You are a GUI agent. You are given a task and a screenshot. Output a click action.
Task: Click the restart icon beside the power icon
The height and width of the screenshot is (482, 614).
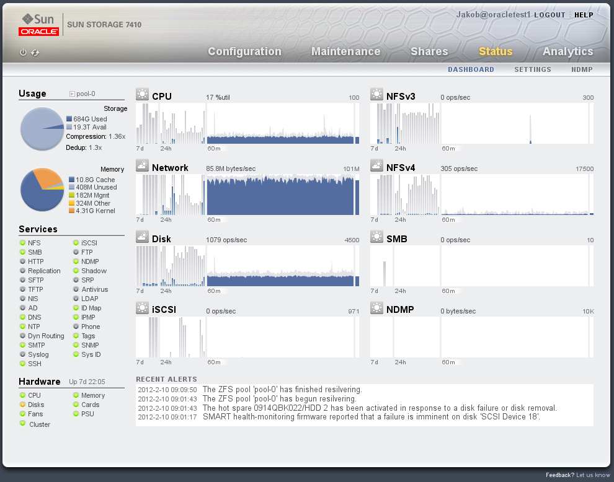point(35,53)
